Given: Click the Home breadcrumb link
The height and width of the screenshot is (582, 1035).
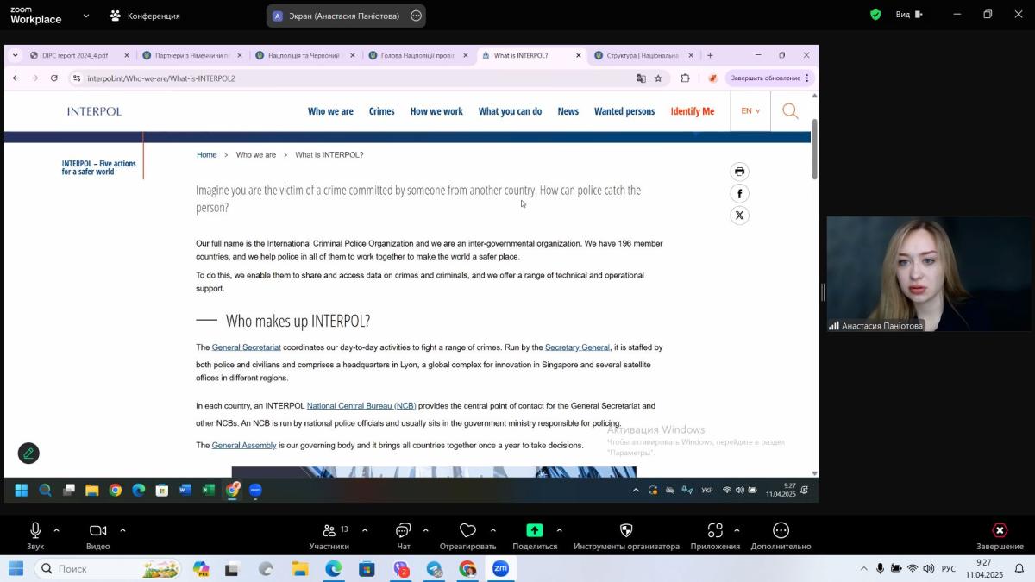Looking at the screenshot, I should pyautogui.click(x=206, y=155).
